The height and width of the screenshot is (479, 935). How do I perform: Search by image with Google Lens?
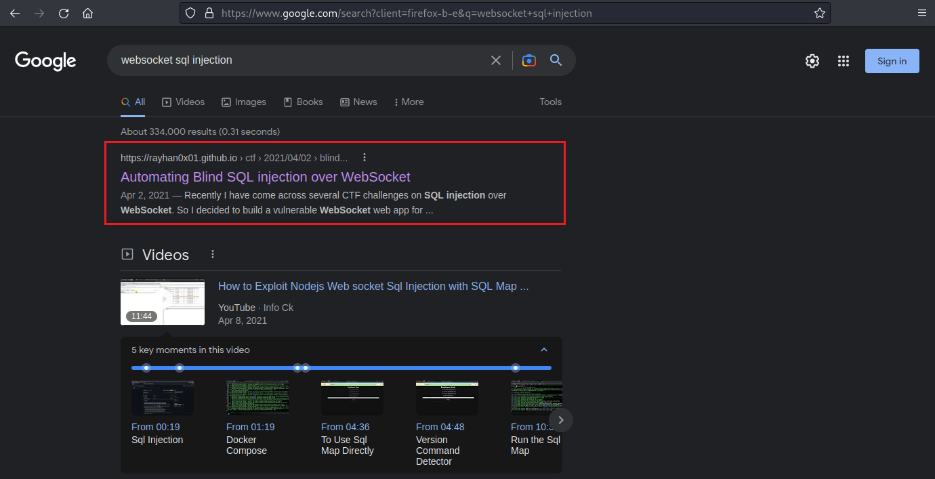point(529,60)
